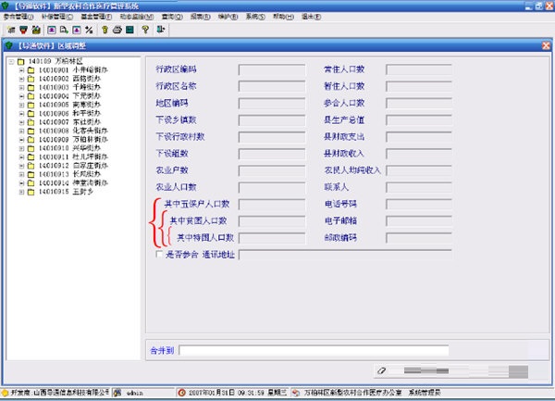Click the folder icon of 14010901 小井峪街办
This screenshot has height=401, width=555.
point(31,70)
